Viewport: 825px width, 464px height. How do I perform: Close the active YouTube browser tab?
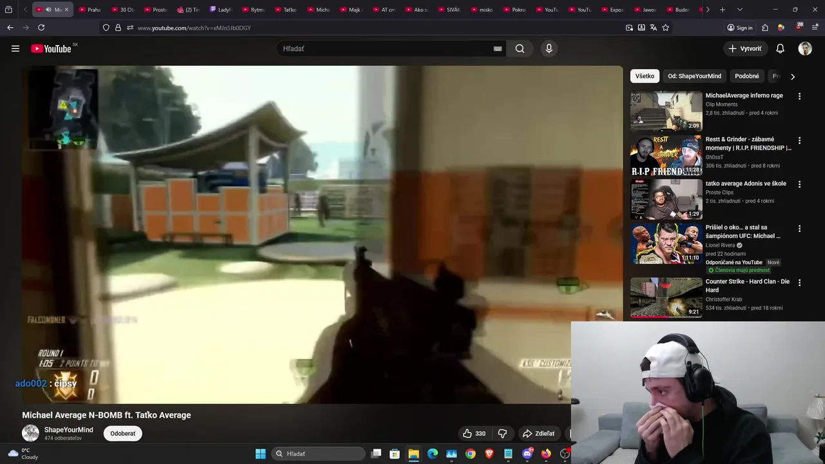click(66, 10)
